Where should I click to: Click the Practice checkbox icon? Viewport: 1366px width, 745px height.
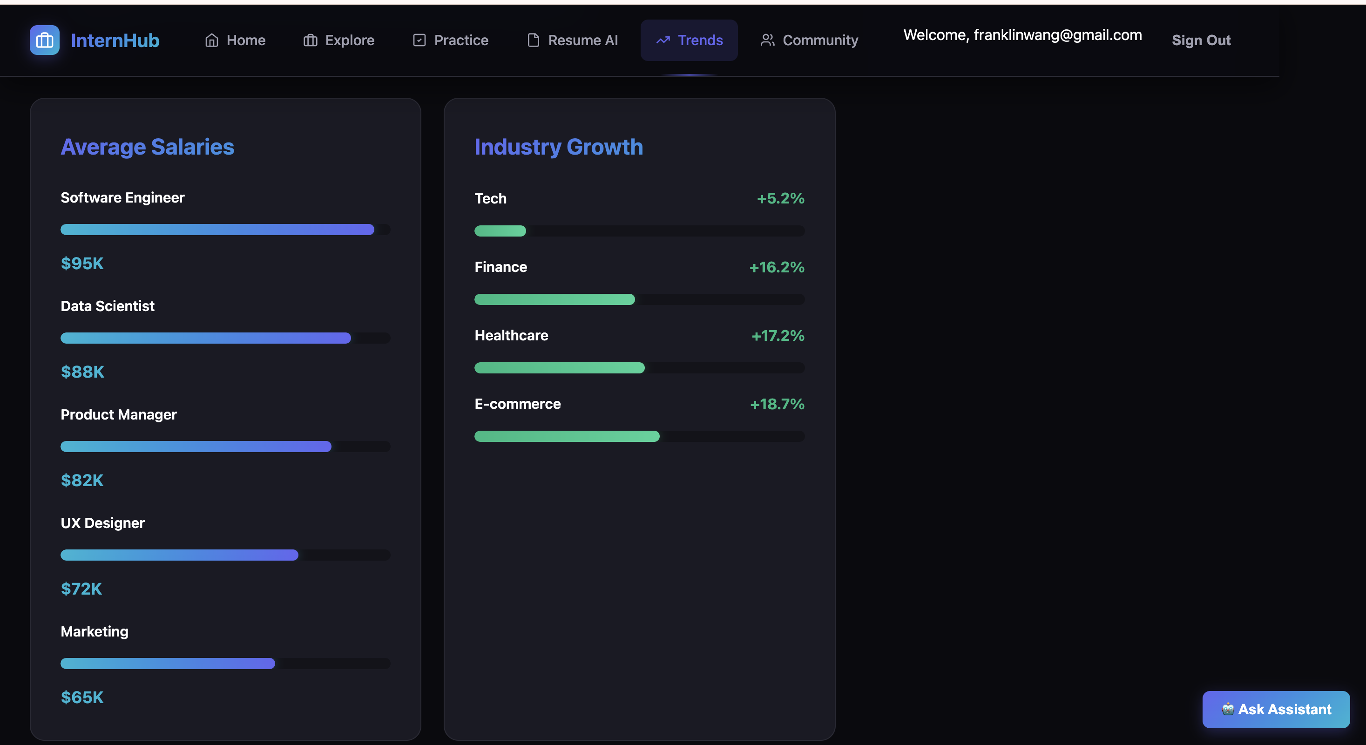coord(419,41)
